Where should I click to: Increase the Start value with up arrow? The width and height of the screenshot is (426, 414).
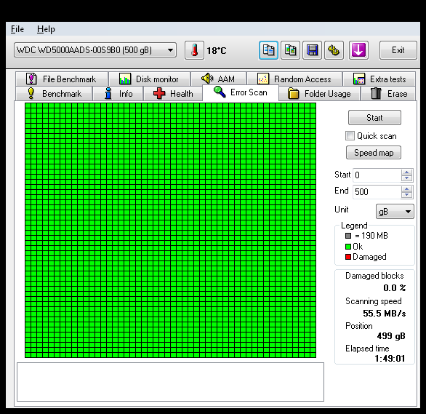pyautogui.click(x=406, y=172)
